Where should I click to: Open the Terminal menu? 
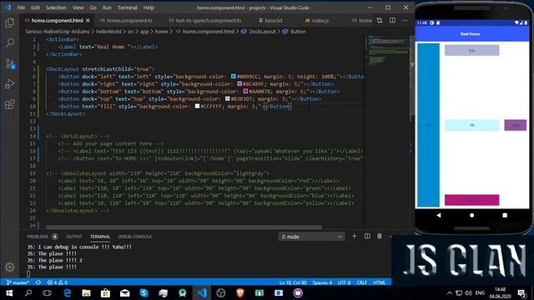point(128,7)
